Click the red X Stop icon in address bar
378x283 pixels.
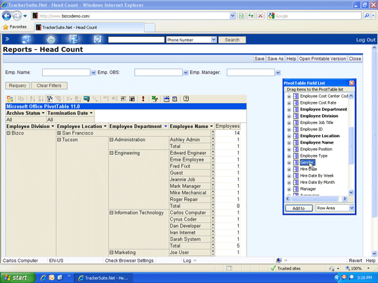point(260,16)
